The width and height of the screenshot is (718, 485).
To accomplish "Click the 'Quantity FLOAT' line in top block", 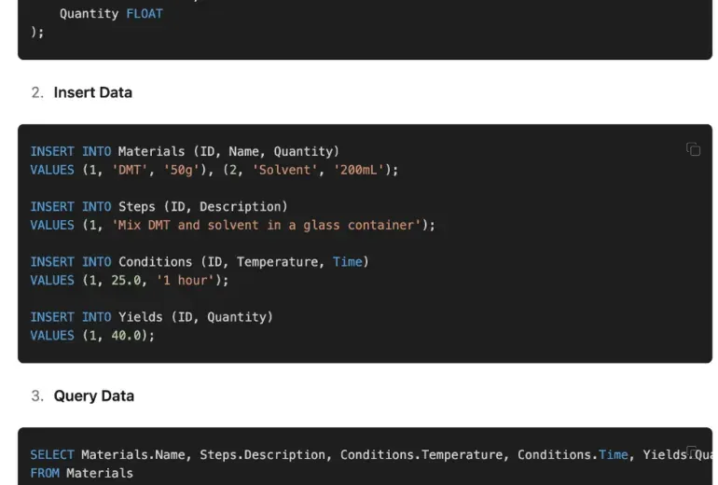I will click(111, 14).
